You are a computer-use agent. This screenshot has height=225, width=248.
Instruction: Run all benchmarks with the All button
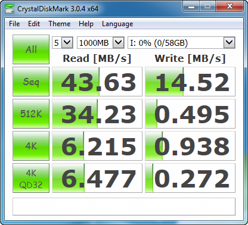(x=31, y=49)
